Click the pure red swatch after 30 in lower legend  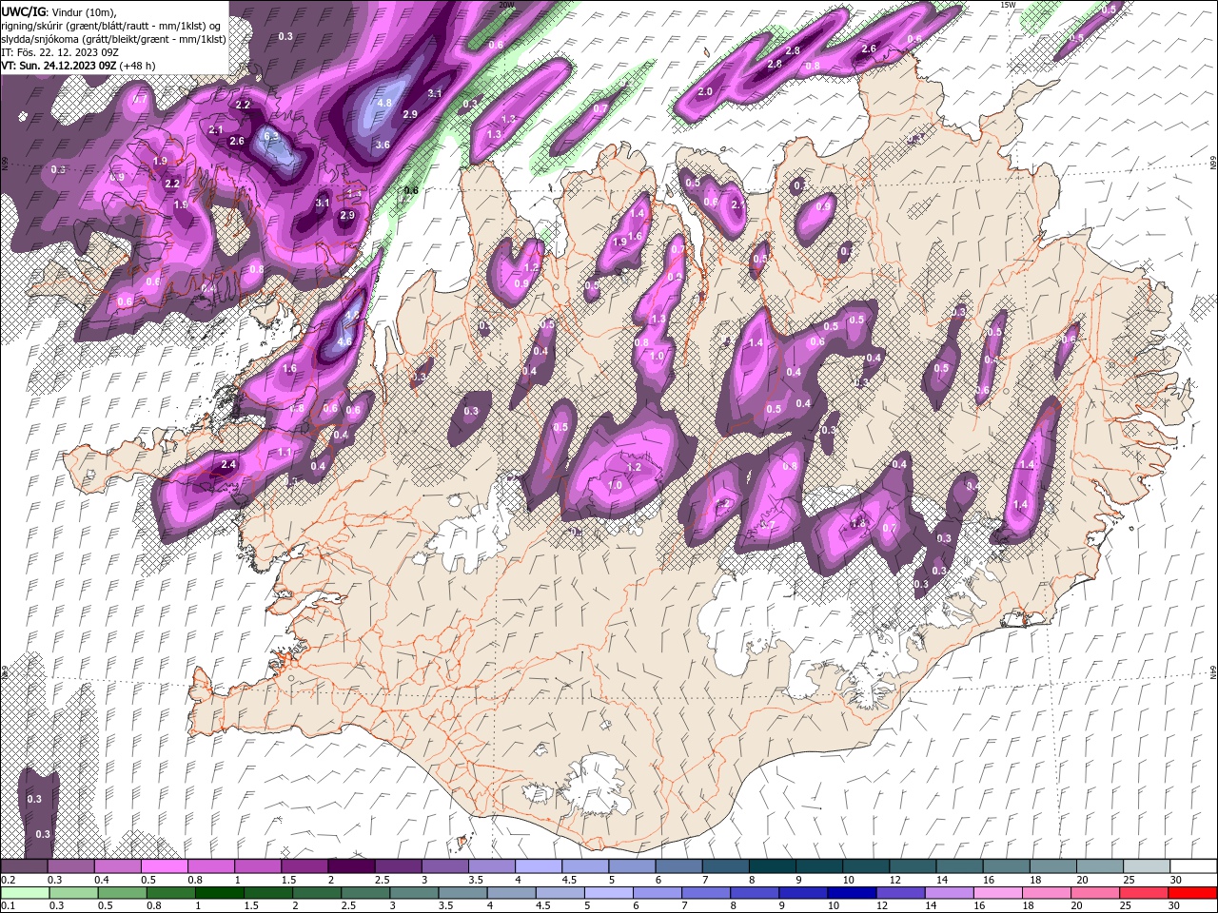(x=1192, y=893)
